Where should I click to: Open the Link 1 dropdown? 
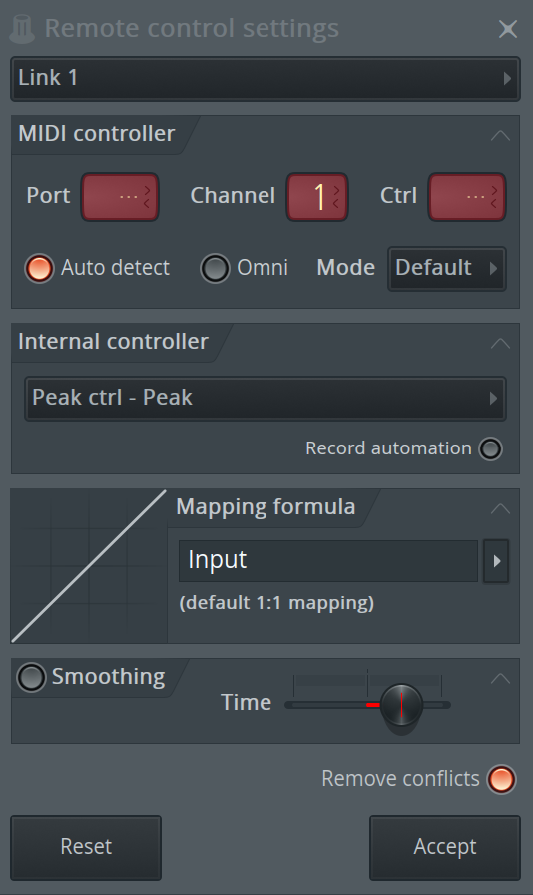tap(266, 78)
